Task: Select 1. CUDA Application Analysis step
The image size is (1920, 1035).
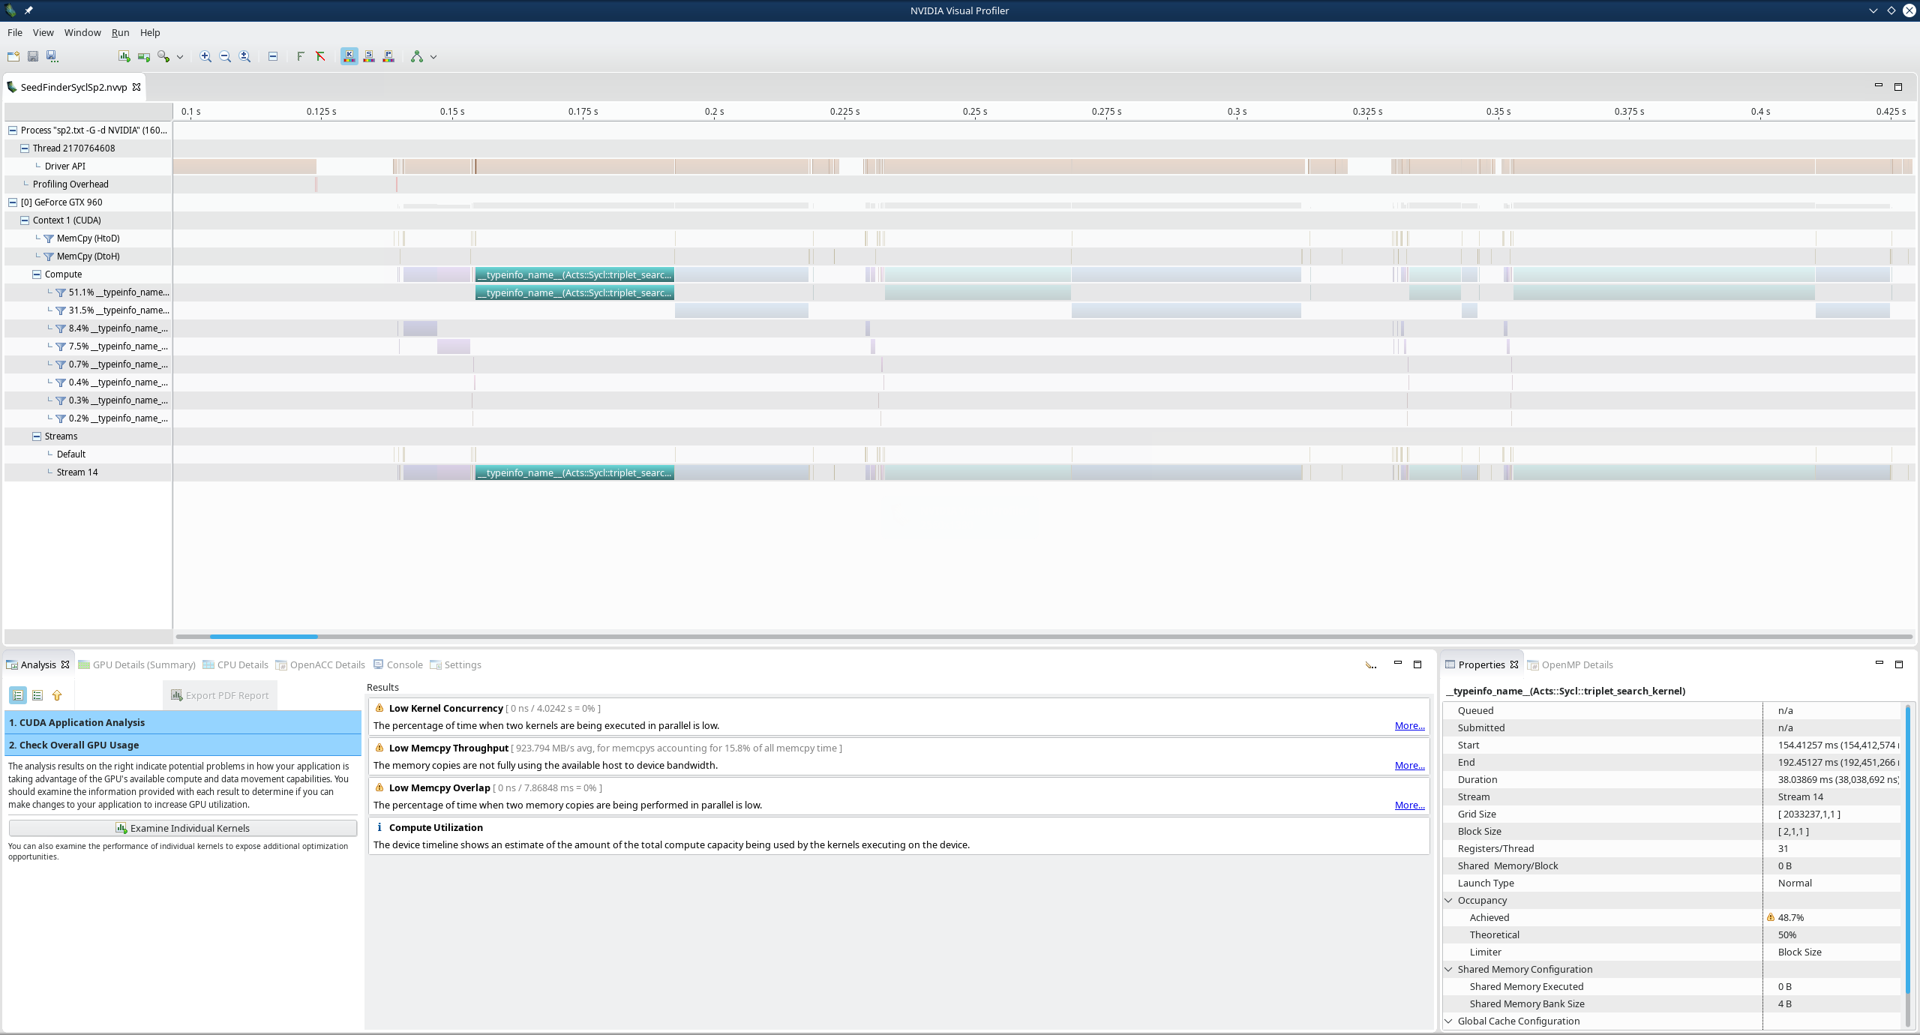Action: (182, 722)
